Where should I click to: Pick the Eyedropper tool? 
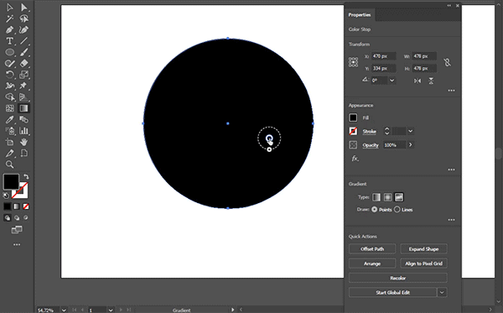(9, 120)
